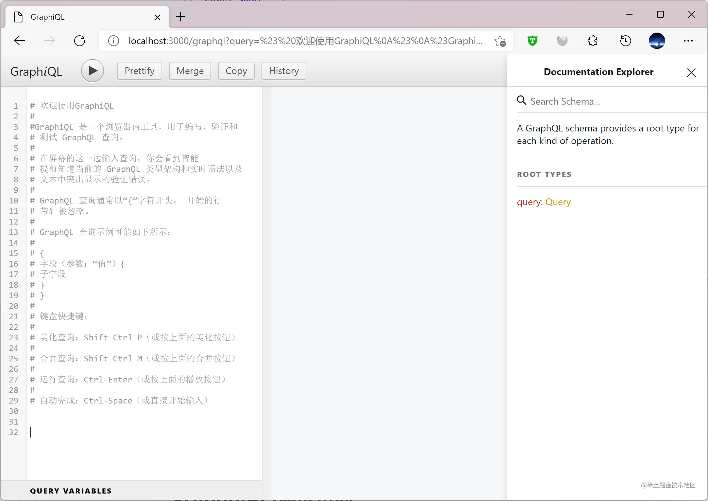
Task: Click line number 15 in gutter
Action: click(14, 253)
